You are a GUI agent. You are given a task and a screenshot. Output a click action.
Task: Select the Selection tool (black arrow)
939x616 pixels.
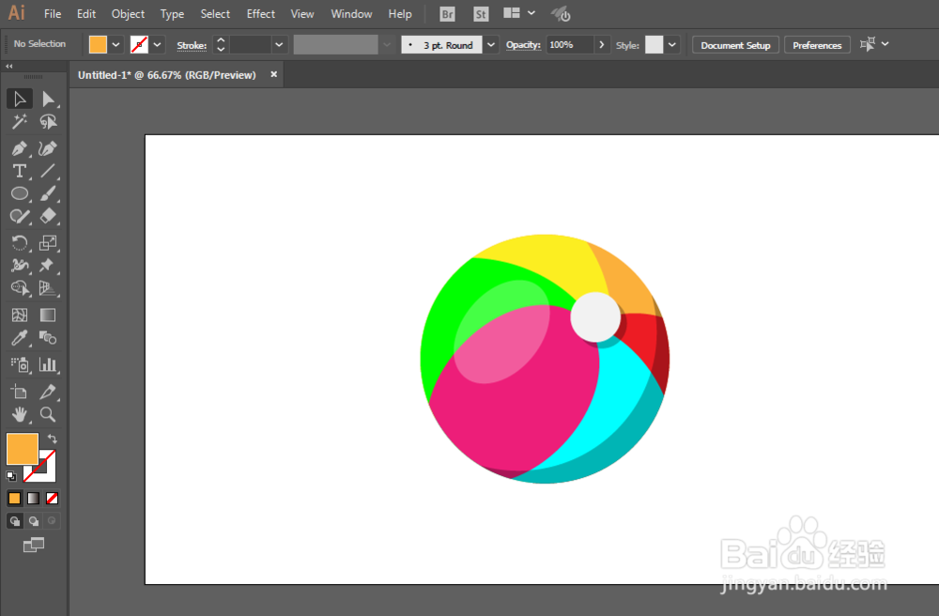19,99
